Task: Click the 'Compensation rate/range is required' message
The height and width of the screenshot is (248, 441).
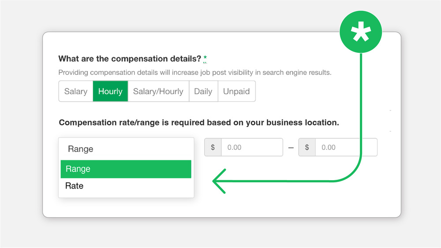Action: click(x=199, y=123)
